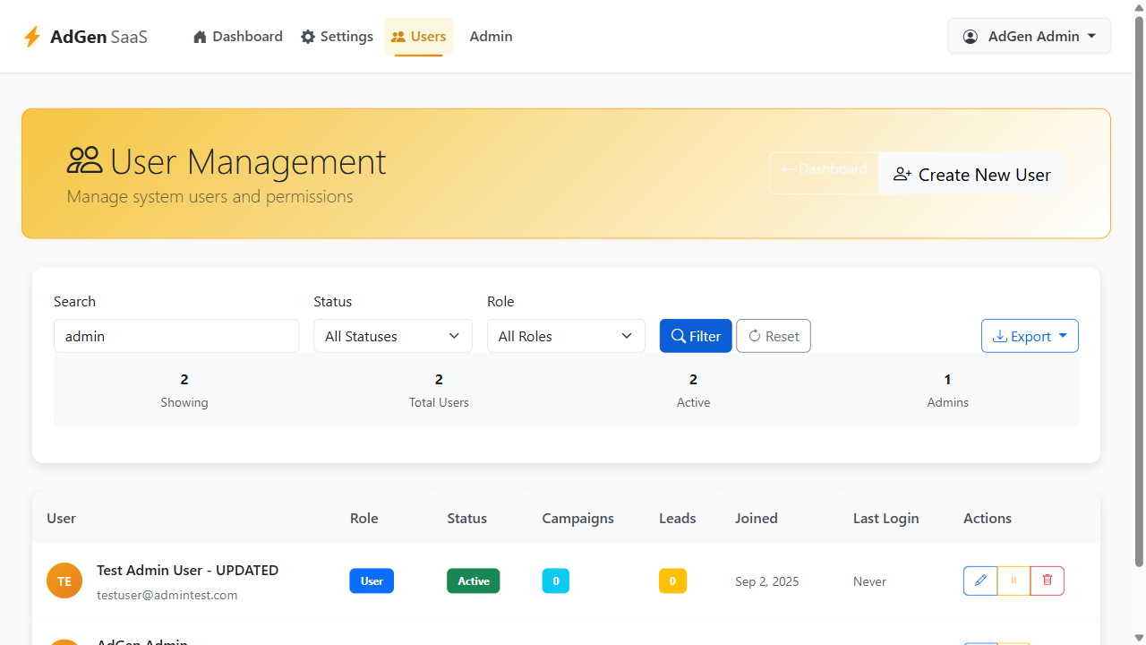Viewport: 1146px width, 645px height.
Task: Open the All Statuses dropdown
Action: 393,336
